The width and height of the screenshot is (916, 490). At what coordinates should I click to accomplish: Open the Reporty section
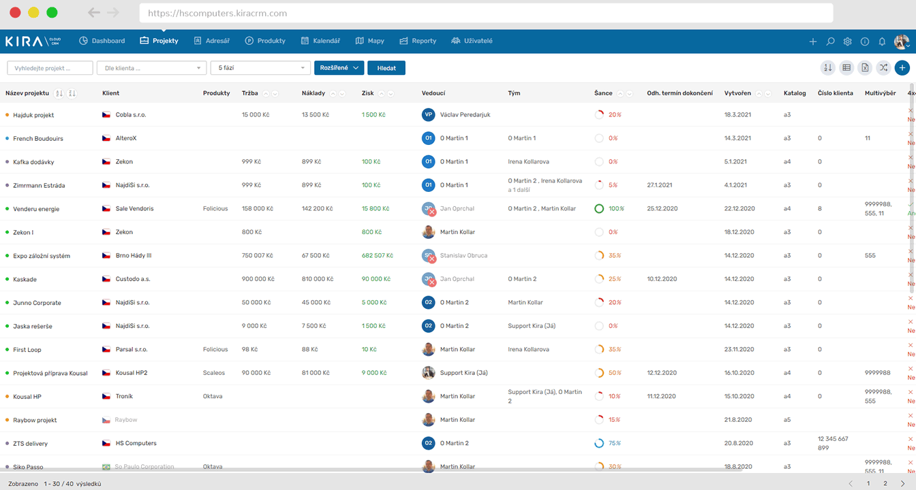click(418, 41)
